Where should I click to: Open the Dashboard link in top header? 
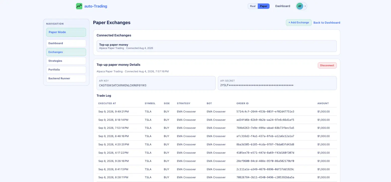pos(283,6)
